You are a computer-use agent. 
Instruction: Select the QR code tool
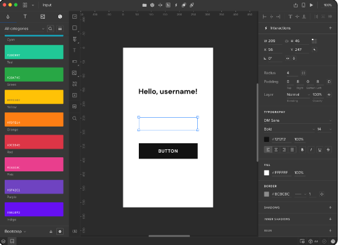point(74,84)
